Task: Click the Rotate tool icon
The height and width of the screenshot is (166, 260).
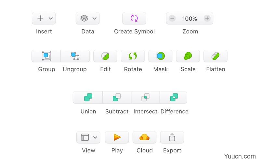Action: (x=133, y=56)
